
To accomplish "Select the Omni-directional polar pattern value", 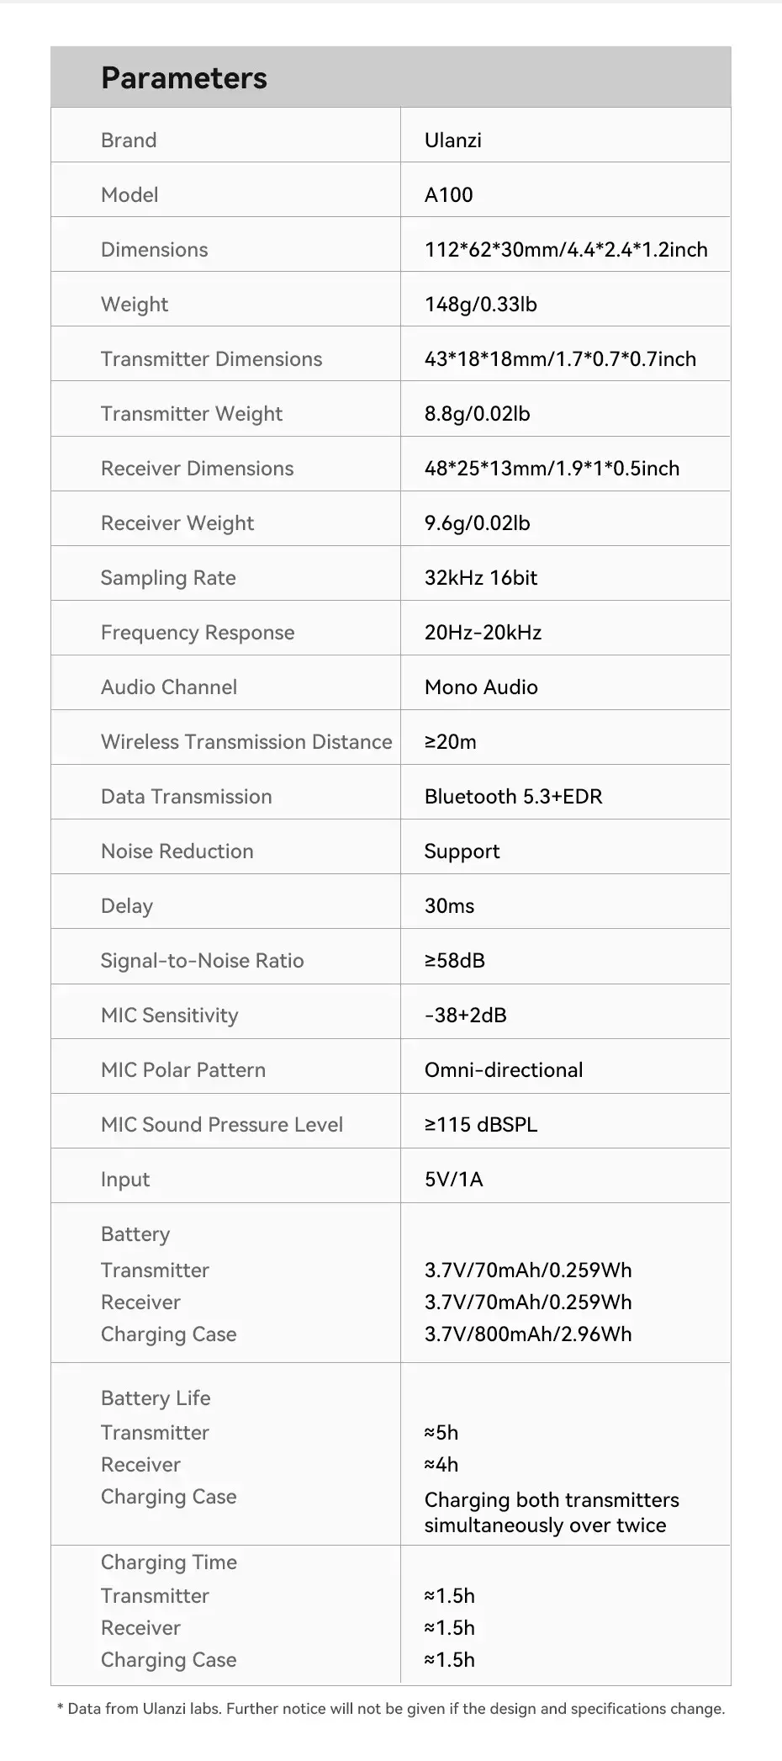I will pos(503,1070).
